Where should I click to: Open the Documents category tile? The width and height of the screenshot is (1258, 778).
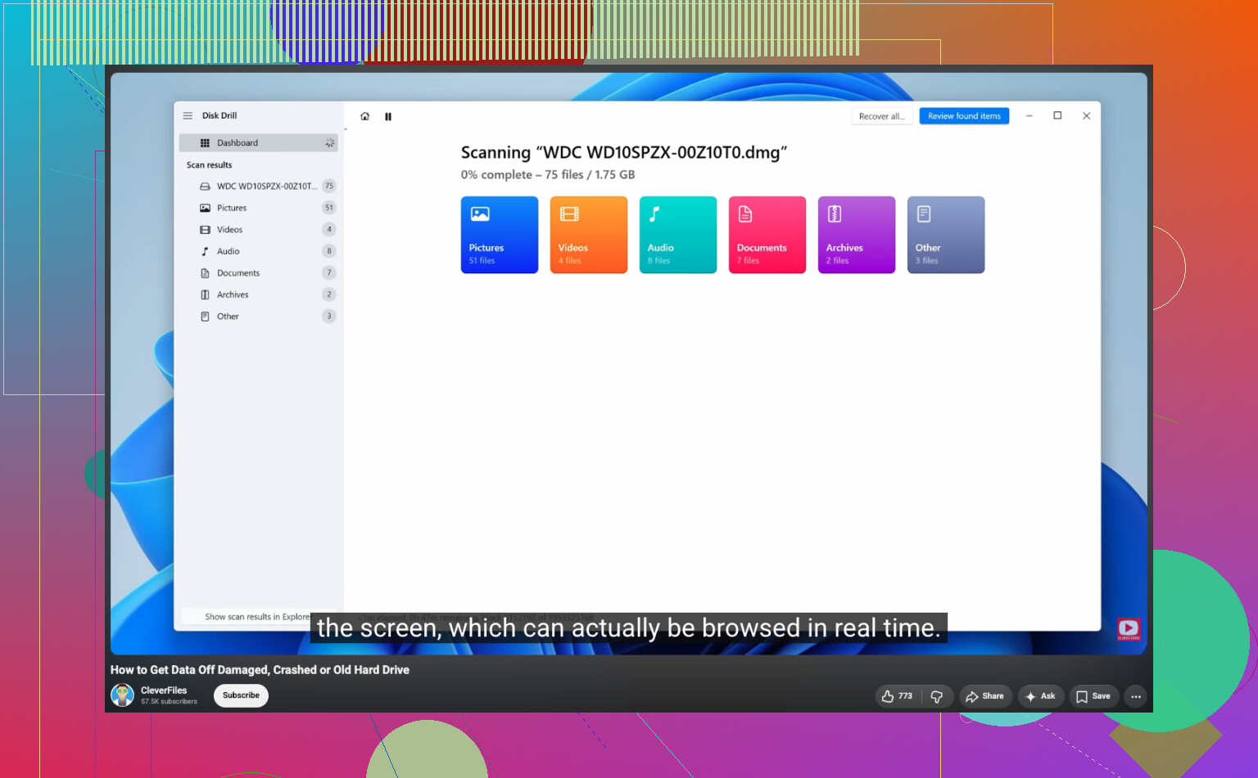click(x=767, y=235)
